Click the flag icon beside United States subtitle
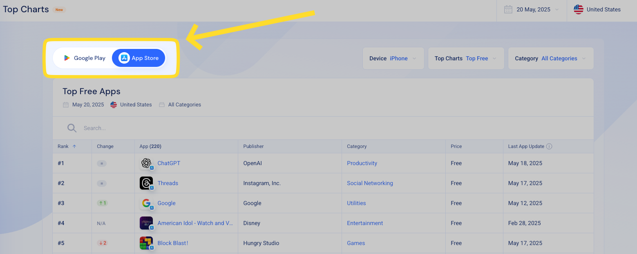Viewport: 637px width, 254px height. pyautogui.click(x=114, y=105)
